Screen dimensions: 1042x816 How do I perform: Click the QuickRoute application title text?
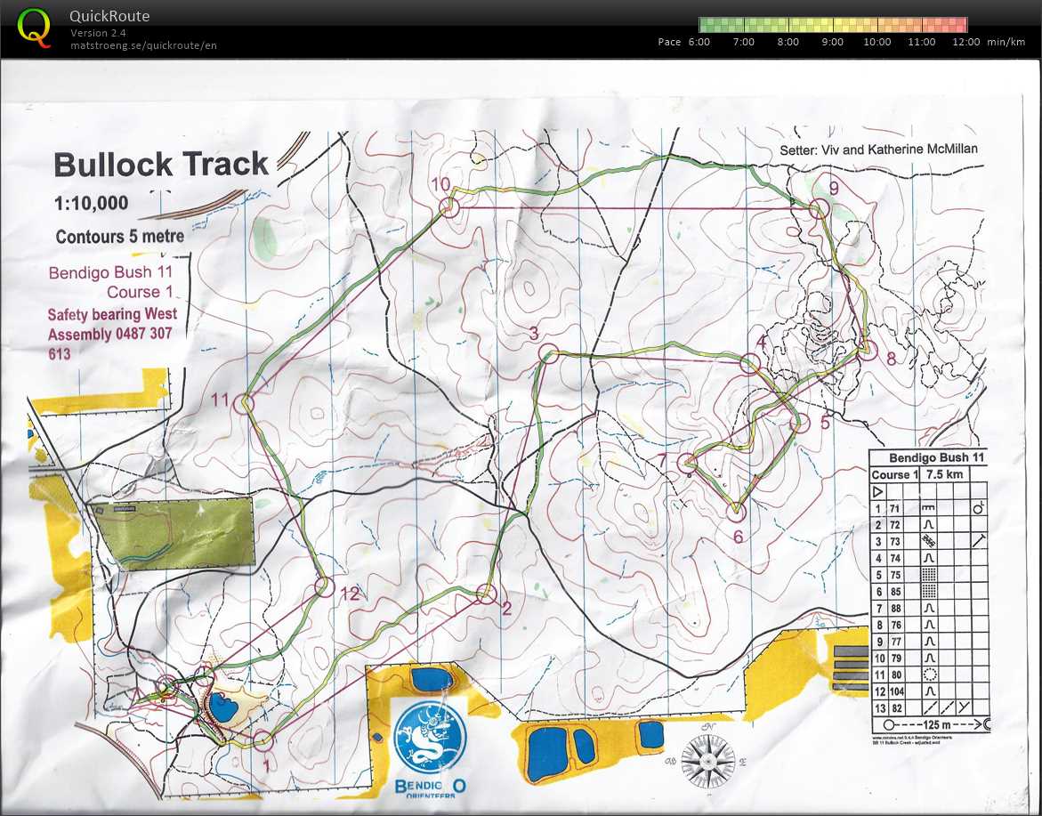110,17
